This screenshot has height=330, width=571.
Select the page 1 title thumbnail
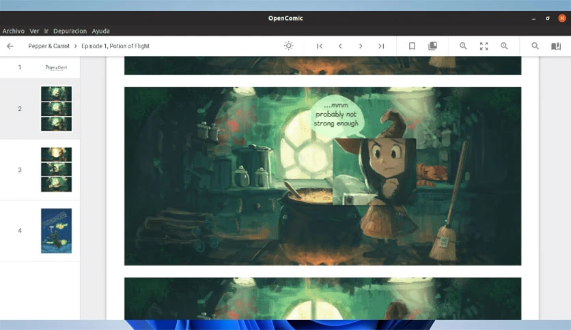56,67
